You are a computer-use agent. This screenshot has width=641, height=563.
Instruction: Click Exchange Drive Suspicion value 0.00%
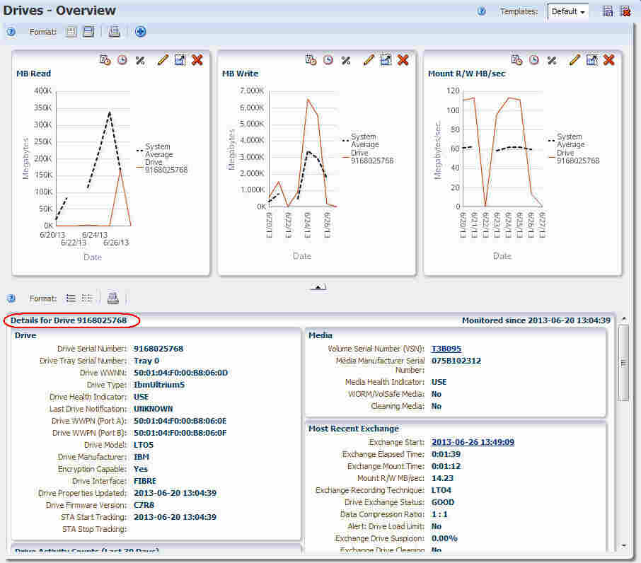444,538
